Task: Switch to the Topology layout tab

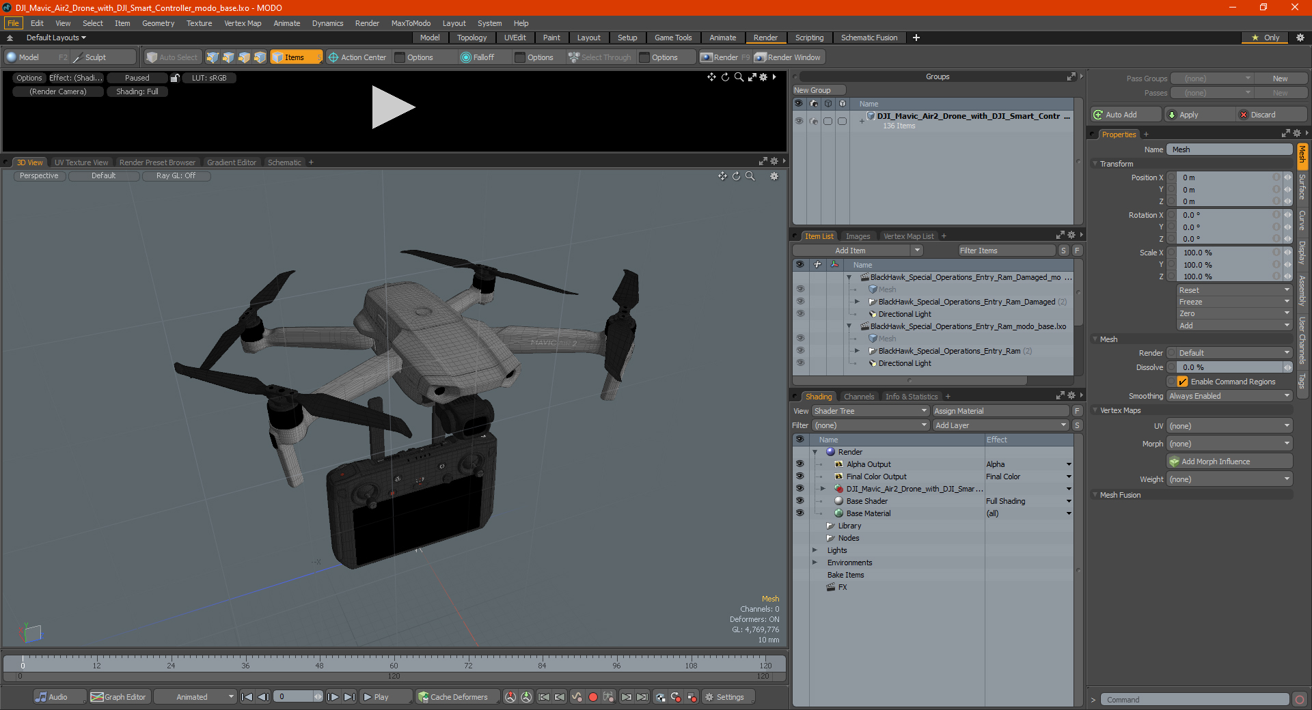Action: click(x=471, y=38)
